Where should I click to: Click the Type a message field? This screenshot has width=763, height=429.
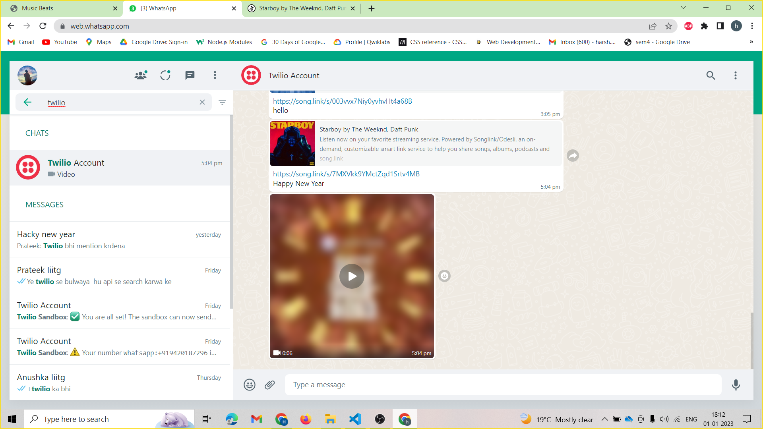503,385
